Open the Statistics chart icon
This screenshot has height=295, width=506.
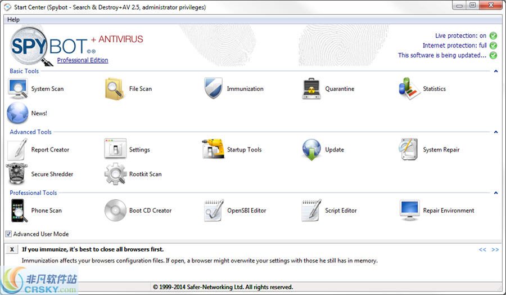pos(409,88)
